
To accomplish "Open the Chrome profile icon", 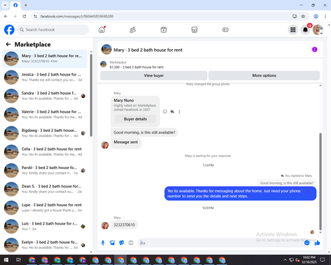I will (316, 17).
